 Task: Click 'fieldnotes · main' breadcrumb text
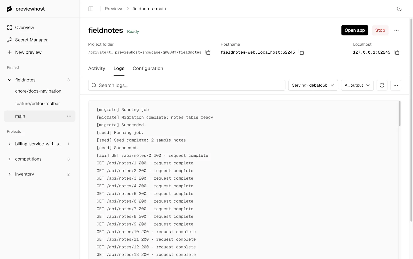point(149,9)
